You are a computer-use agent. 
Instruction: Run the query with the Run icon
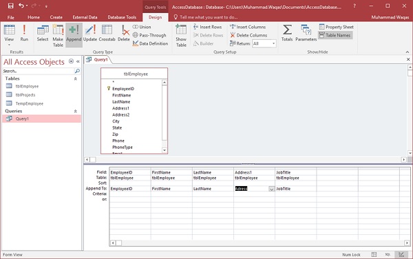(x=24, y=33)
